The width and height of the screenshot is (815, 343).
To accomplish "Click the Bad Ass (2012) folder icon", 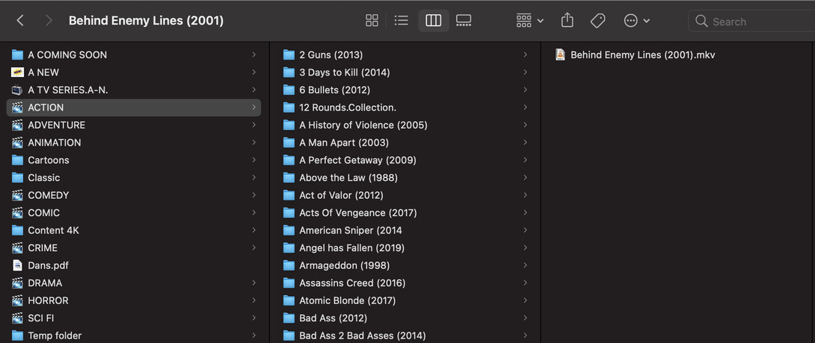I will (x=289, y=318).
